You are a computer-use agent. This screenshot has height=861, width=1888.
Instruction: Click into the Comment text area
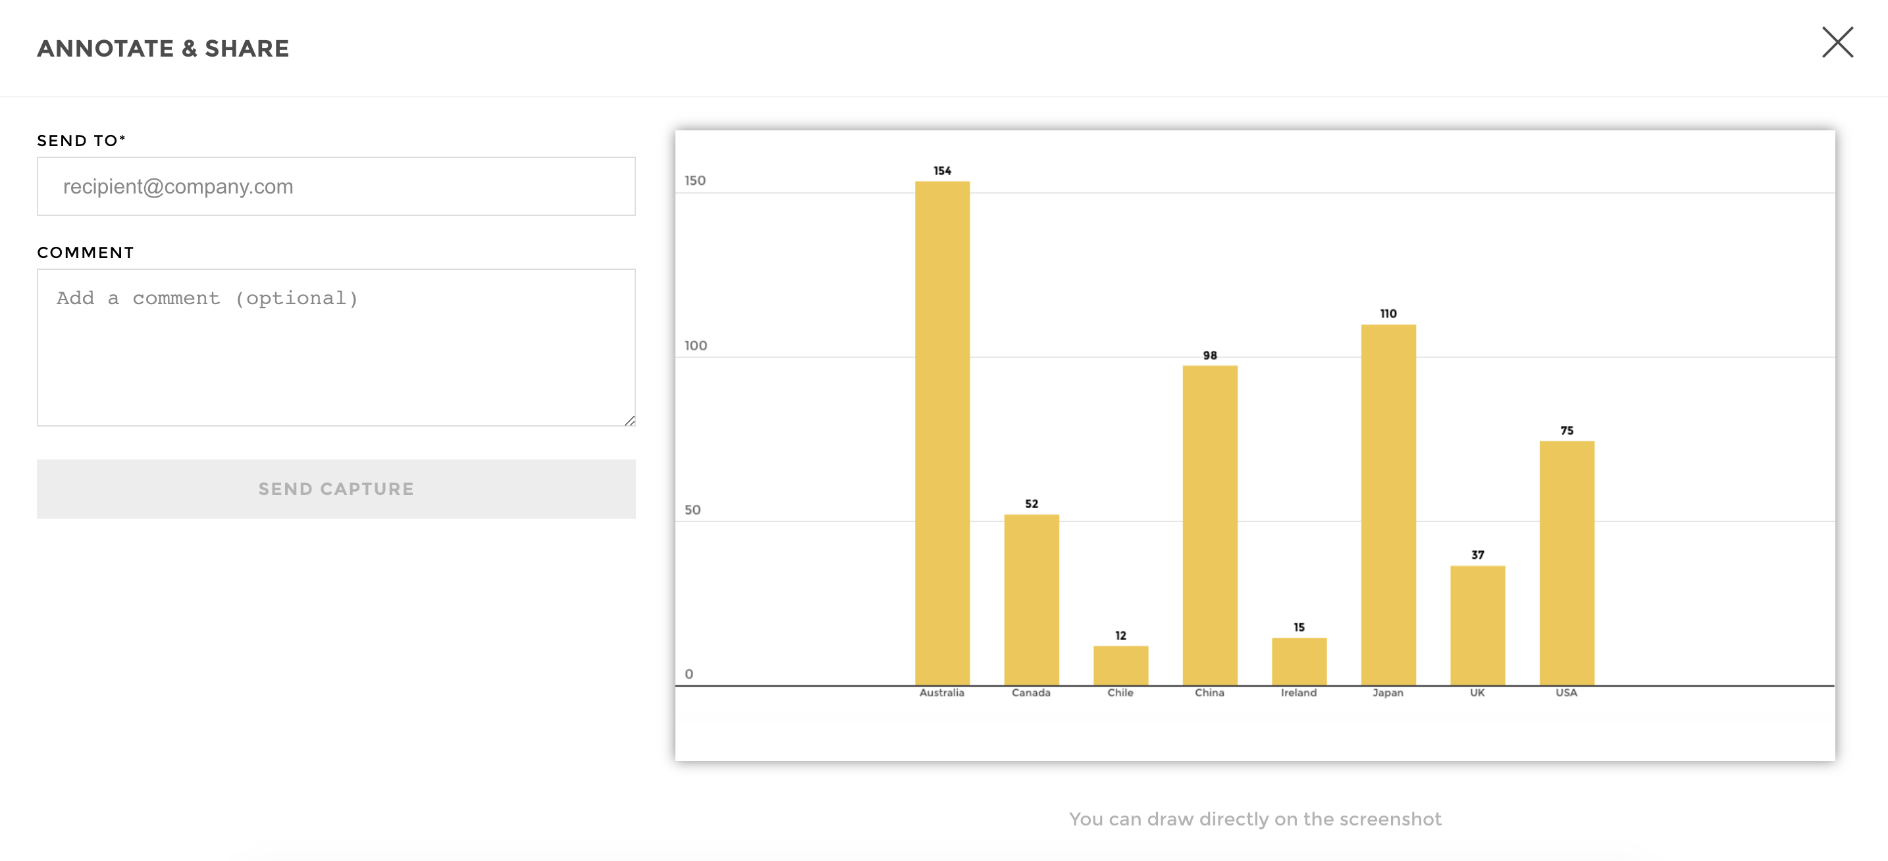click(336, 347)
